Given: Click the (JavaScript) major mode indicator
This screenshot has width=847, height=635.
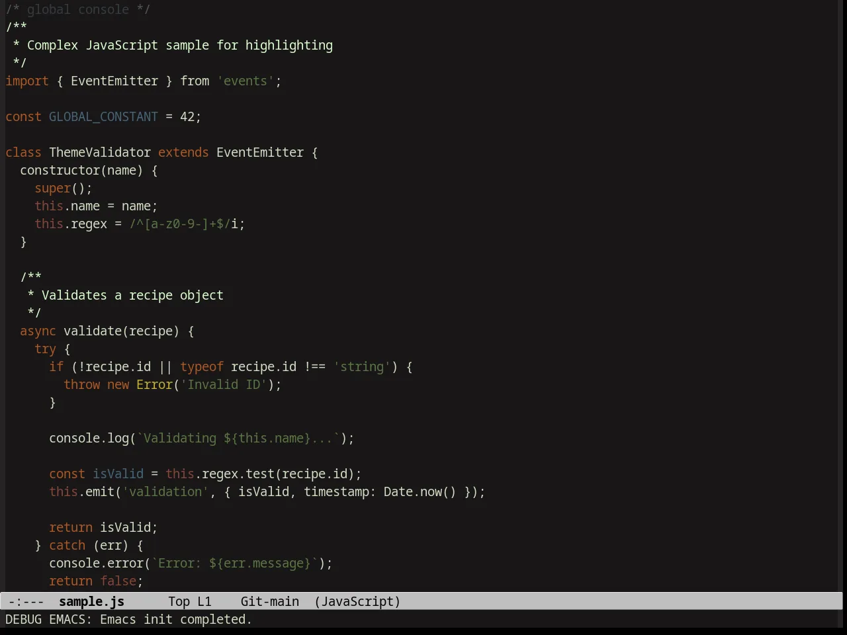Looking at the screenshot, I should tap(357, 601).
